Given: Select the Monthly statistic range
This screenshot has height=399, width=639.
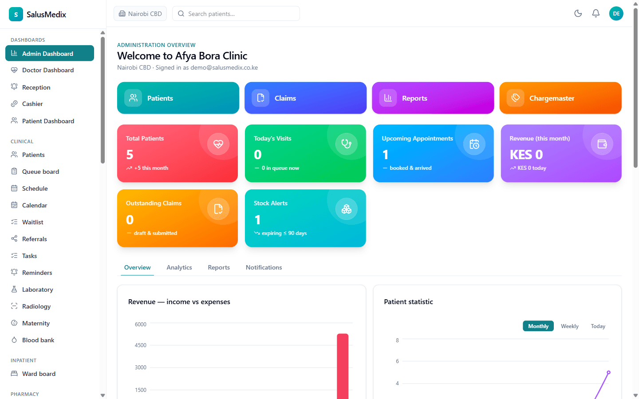Looking at the screenshot, I should [538, 326].
